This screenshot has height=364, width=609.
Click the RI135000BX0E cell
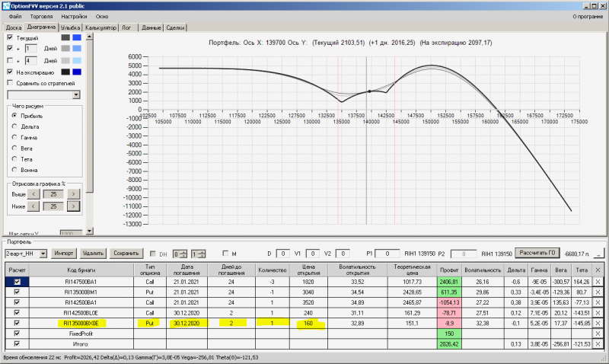[x=81, y=323]
